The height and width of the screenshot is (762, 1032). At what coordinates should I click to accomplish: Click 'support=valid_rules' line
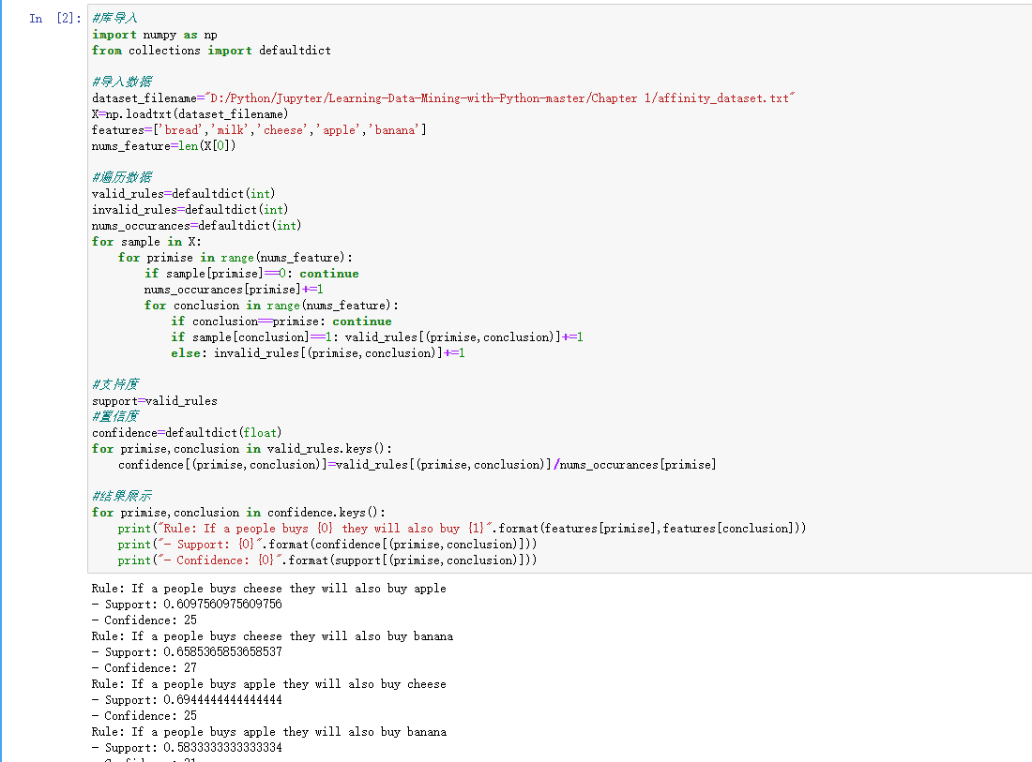(x=155, y=401)
